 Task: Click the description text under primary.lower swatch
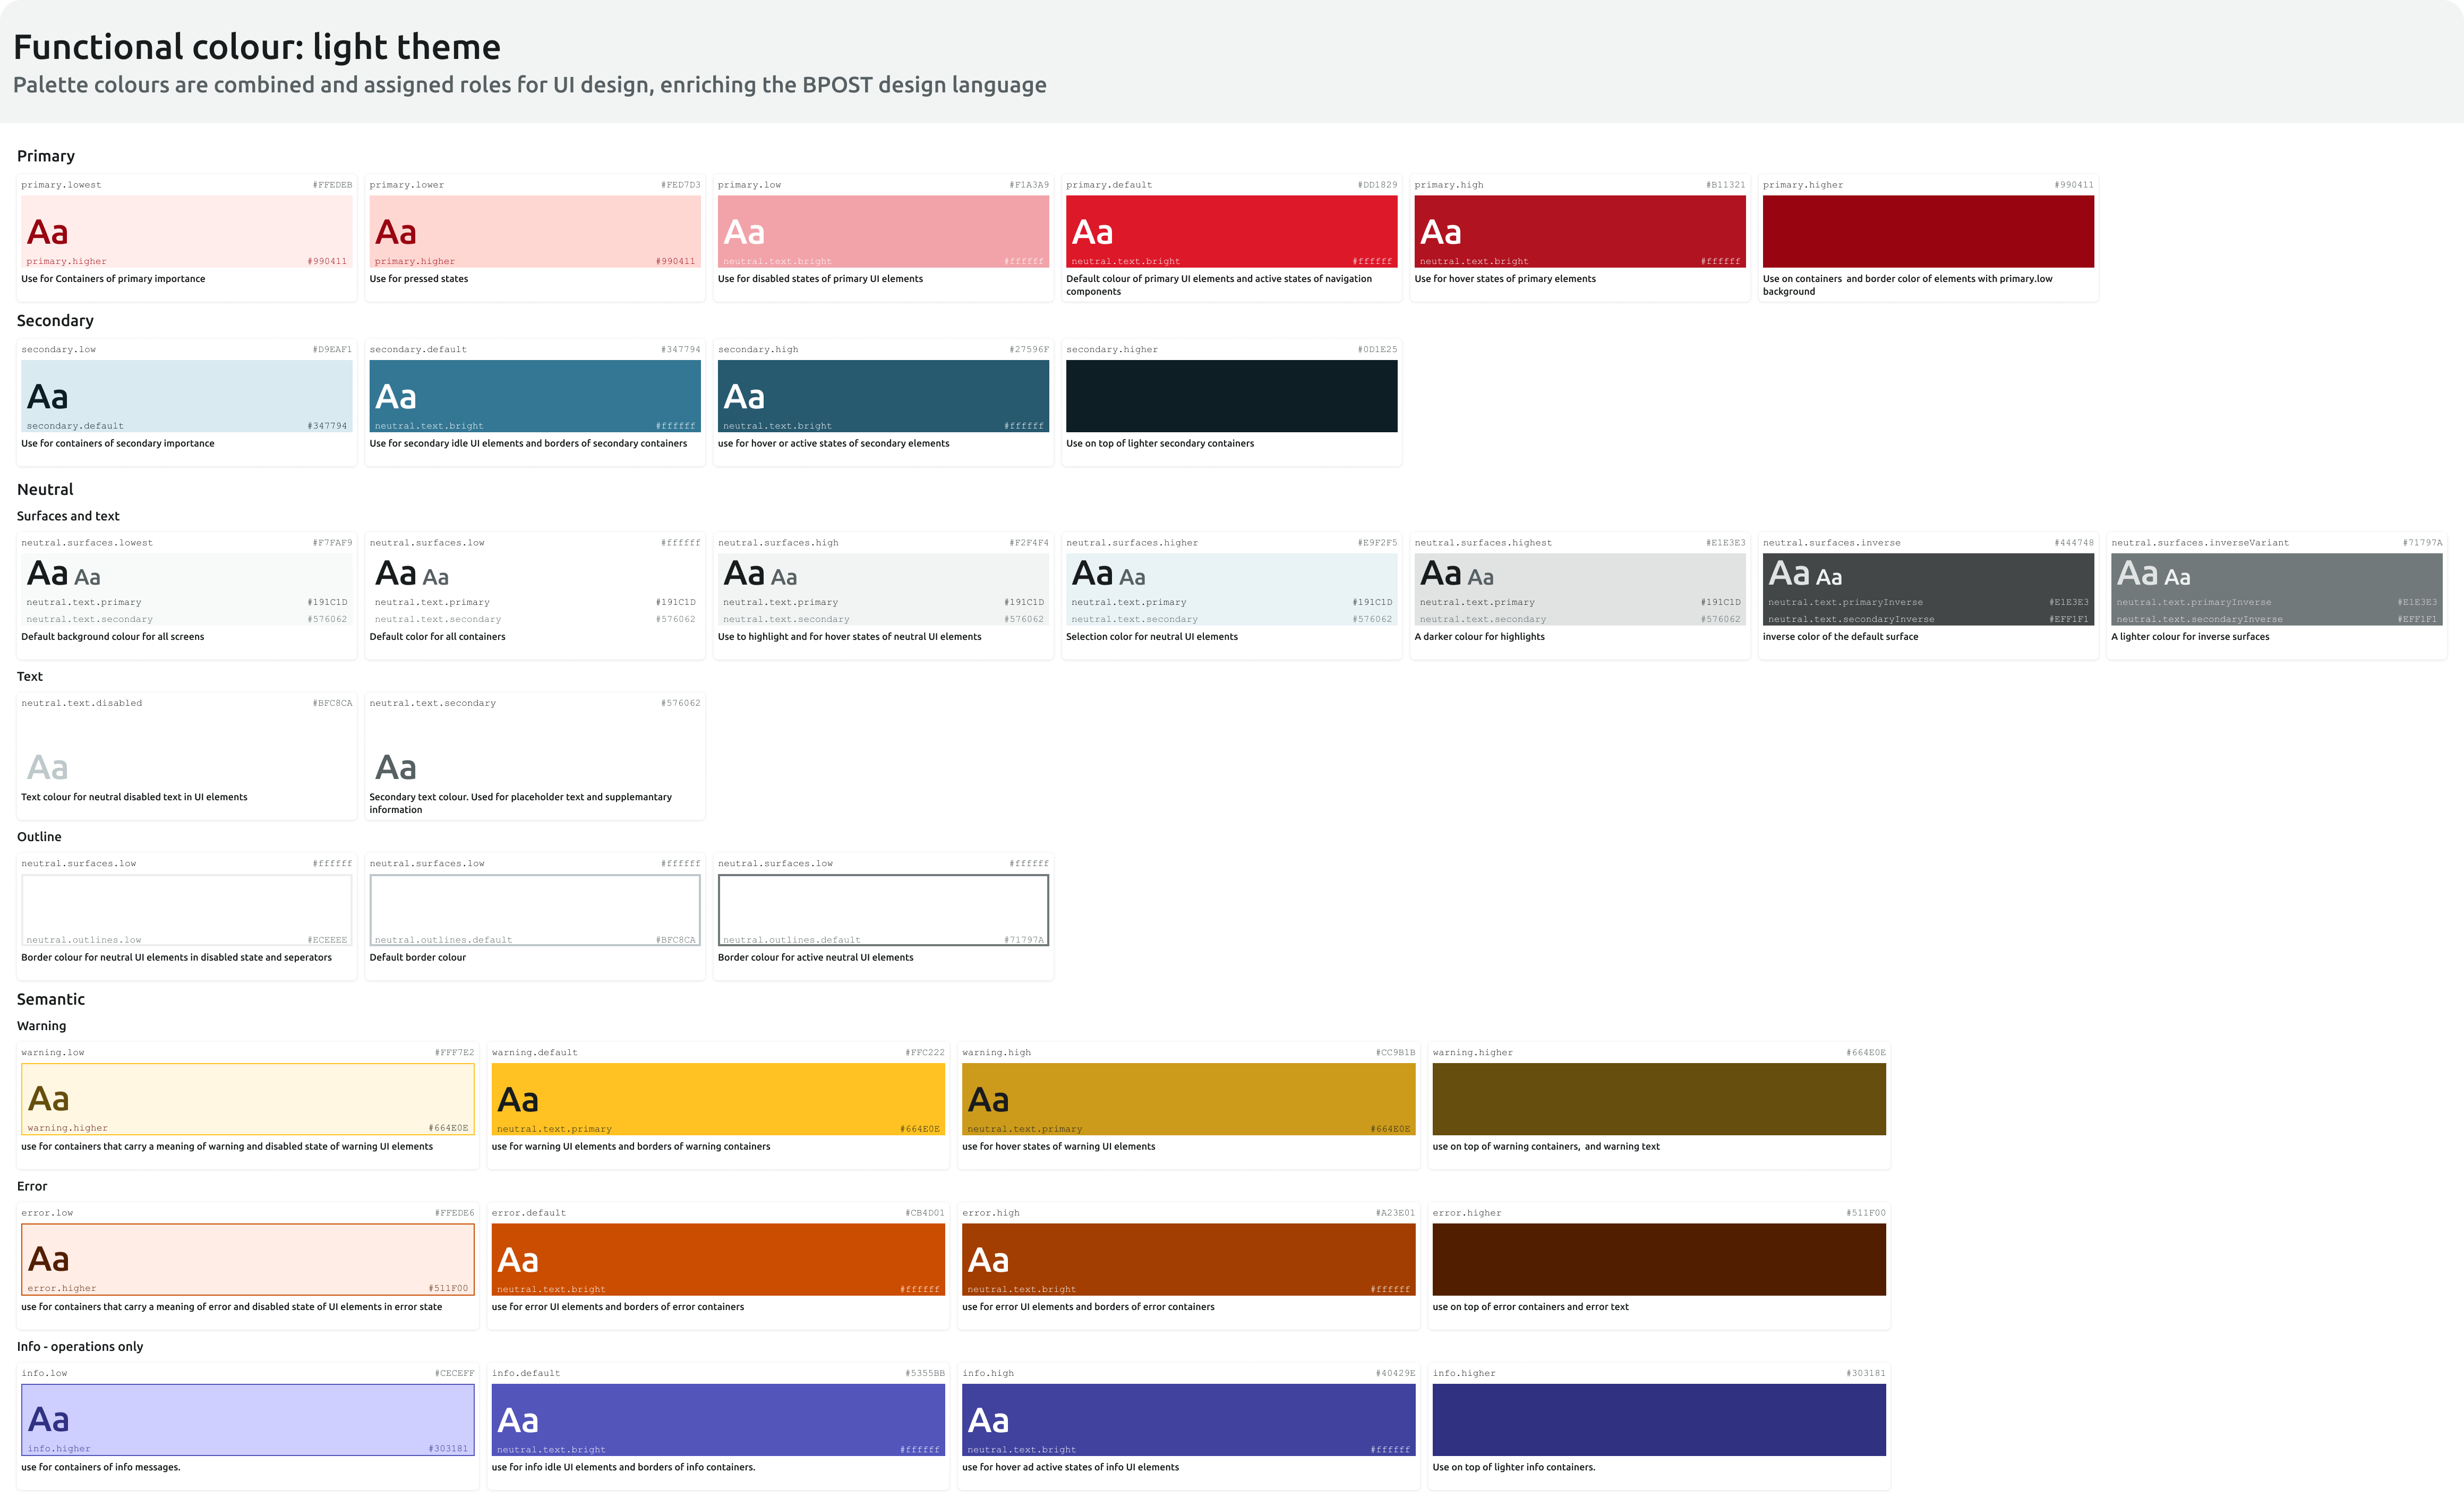coord(420,279)
